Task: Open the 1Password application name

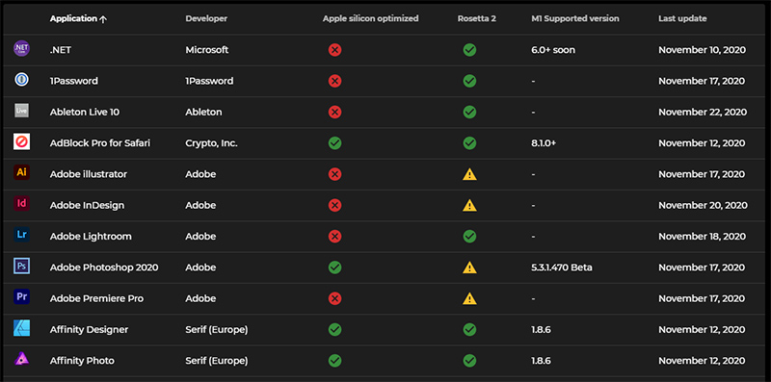Action: tap(74, 81)
